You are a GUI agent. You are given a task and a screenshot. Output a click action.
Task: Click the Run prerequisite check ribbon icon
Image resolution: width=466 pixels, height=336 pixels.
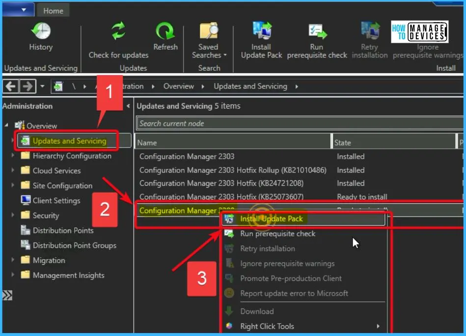[317, 31]
